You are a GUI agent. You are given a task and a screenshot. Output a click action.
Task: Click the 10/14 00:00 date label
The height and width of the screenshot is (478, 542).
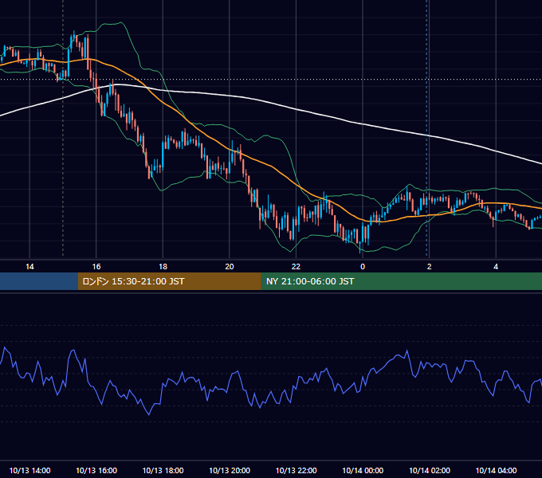coord(363,470)
